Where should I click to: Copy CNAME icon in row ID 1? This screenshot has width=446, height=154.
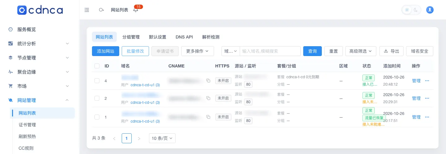click(208, 117)
